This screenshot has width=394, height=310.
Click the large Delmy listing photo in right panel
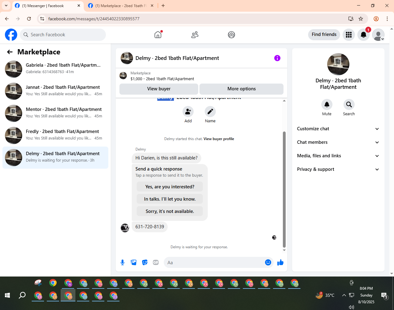pyautogui.click(x=338, y=64)
